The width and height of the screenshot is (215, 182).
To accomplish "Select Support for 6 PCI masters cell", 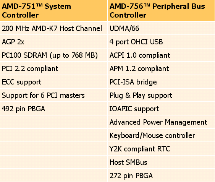I will point(53,95).
